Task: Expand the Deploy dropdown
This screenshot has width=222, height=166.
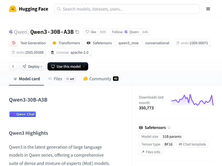Action: (x=32, y=66)
